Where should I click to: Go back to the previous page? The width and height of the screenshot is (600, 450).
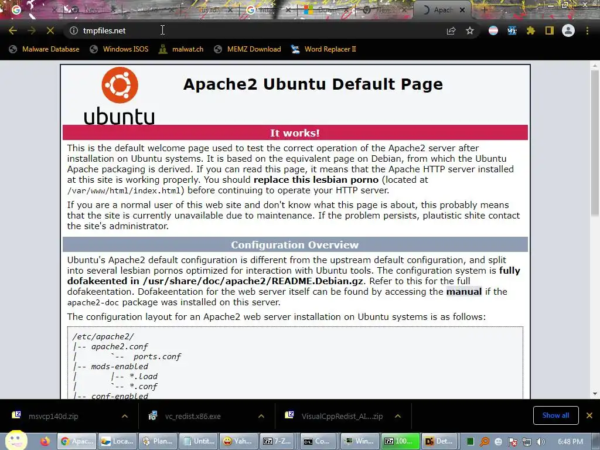pos(13,30)
